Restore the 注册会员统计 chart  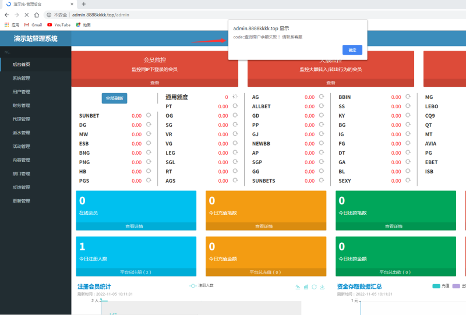pyautogui.click(x=314, y=287)
